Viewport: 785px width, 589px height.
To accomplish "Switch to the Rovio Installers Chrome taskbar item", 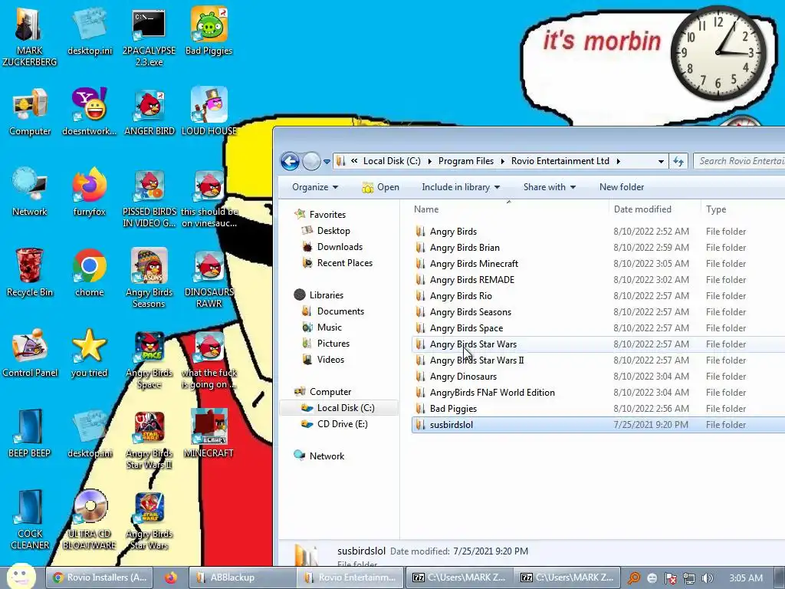I will [x=100, y=577].
